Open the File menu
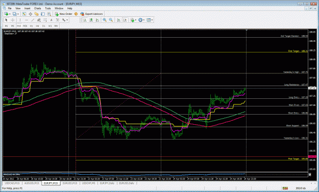 [10, 8]
